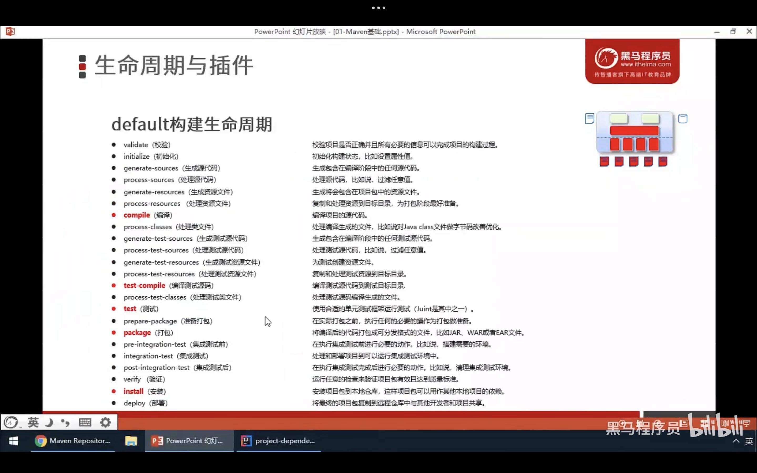Switch to IntelliJ project-dependency window
The image size is (757, 473).
278,441
